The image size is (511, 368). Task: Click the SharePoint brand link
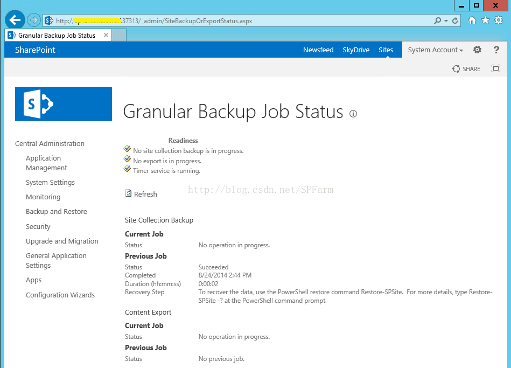click(35, 50)
